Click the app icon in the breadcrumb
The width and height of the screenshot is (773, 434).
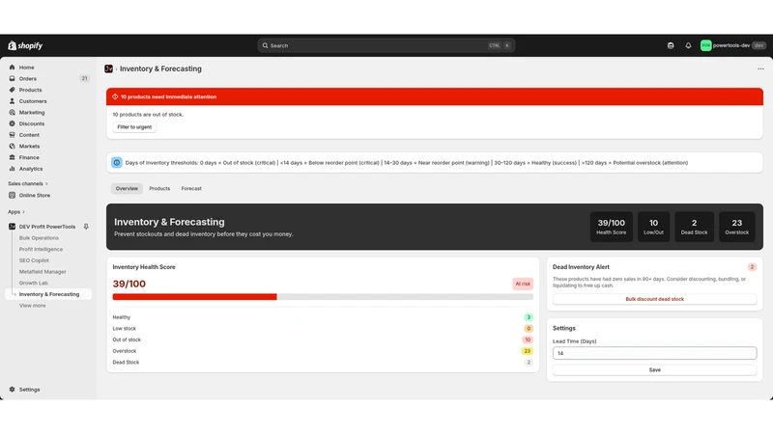click(108, 68)
